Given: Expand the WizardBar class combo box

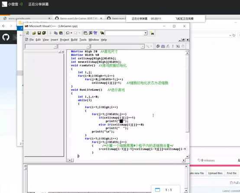Looking at the screenshot, I should [x=55, y=47].
